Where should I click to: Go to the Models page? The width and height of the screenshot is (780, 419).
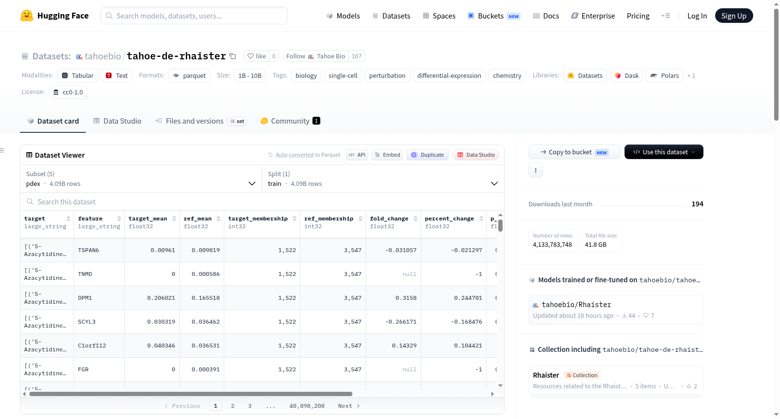tap(343, 16)
